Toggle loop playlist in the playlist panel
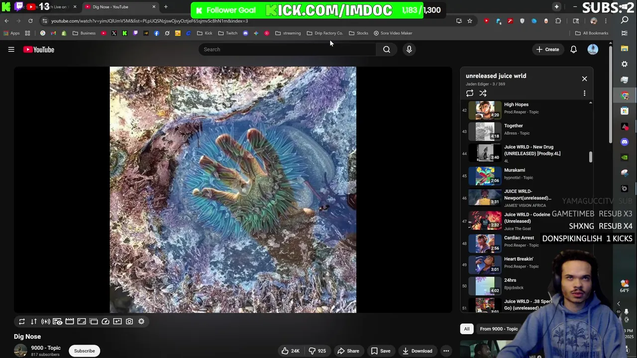This screenshot has height=358, width=637. (470, 93)
